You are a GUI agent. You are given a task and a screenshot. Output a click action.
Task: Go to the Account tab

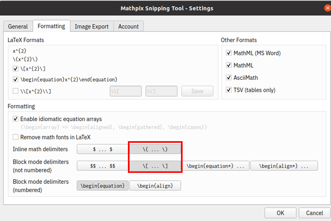pyautogui.click(x=128, y=26)
